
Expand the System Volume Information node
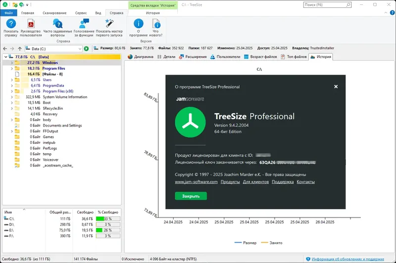tap(11, 97)
